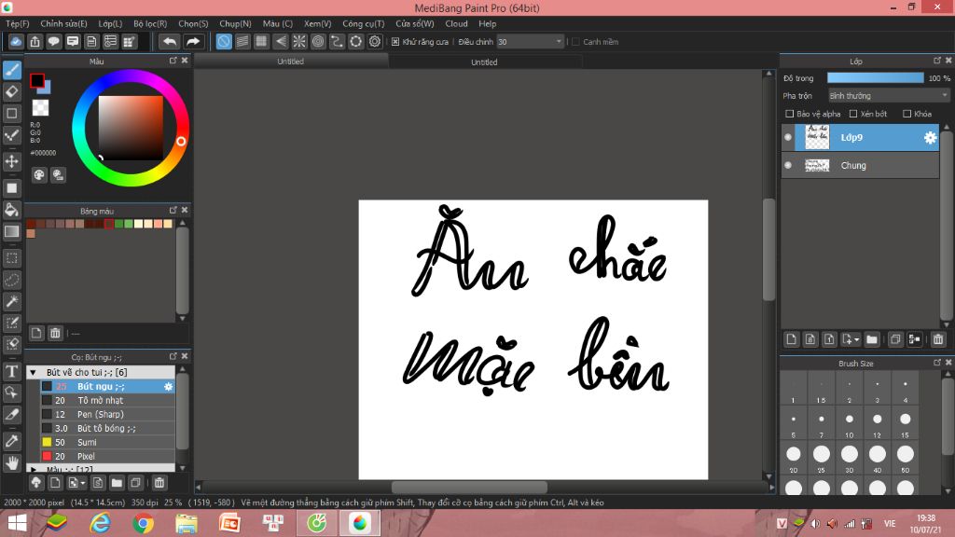Viewport: 955px width, 537px height.
Task: Open Lớp9 layer settings gear
Action: click(930, 138)
